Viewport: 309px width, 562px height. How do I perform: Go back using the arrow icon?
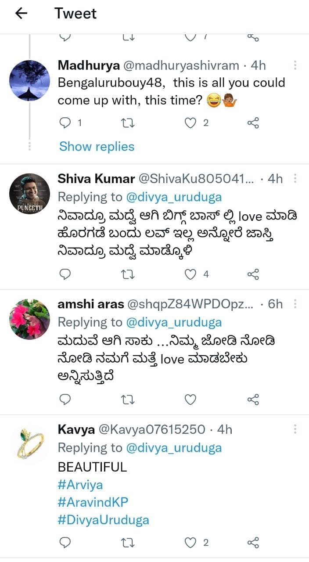point(21,14)
